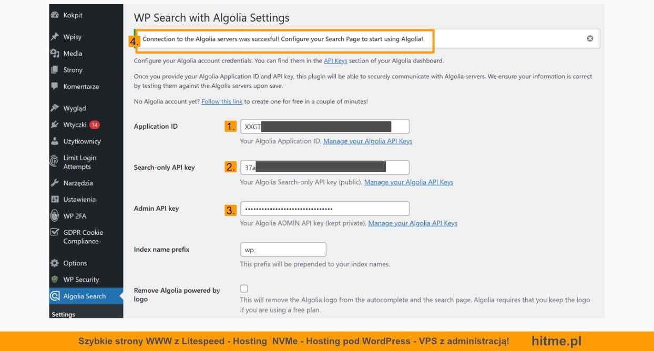Click the Wpisy pushpin icon
654x351 pixels.
pyautogui.click(x=55, y=37)
